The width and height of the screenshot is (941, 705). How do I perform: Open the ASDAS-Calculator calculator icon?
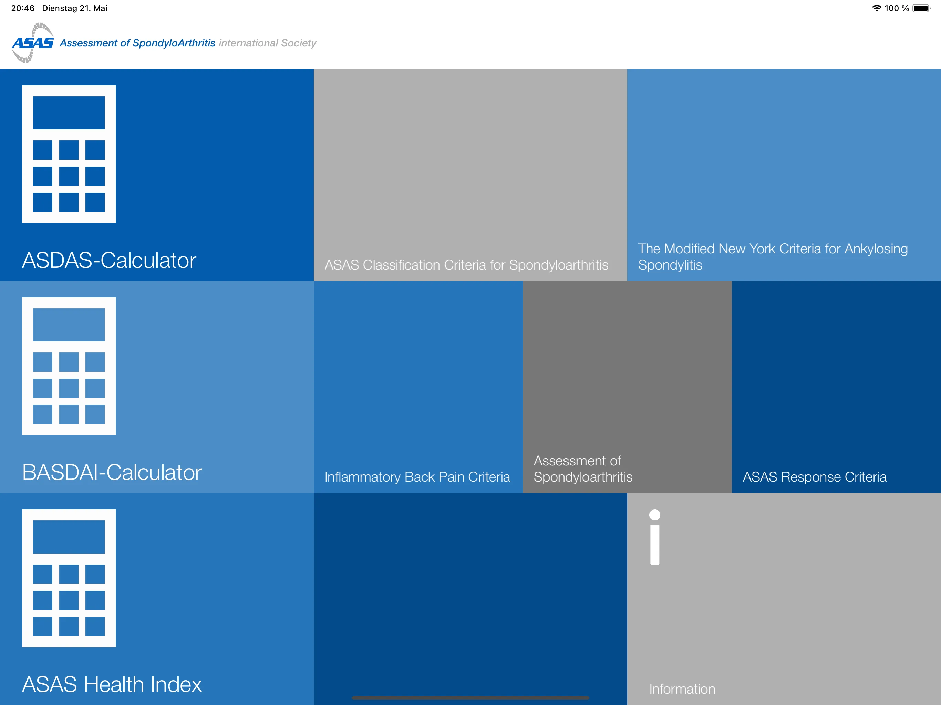pos(69,154)
